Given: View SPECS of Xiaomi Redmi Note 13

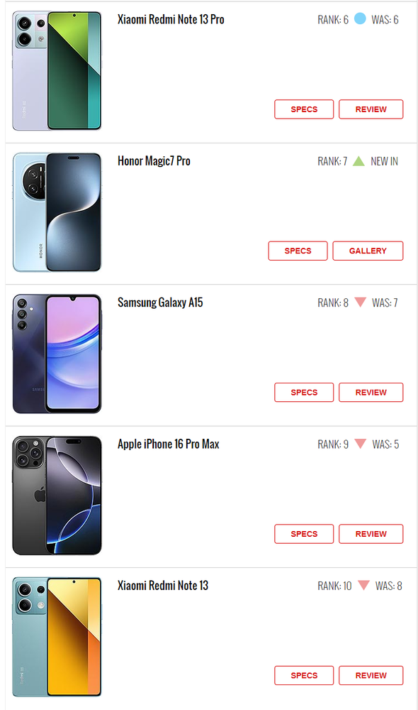Looking at the screenshot, I should point(304,675).
